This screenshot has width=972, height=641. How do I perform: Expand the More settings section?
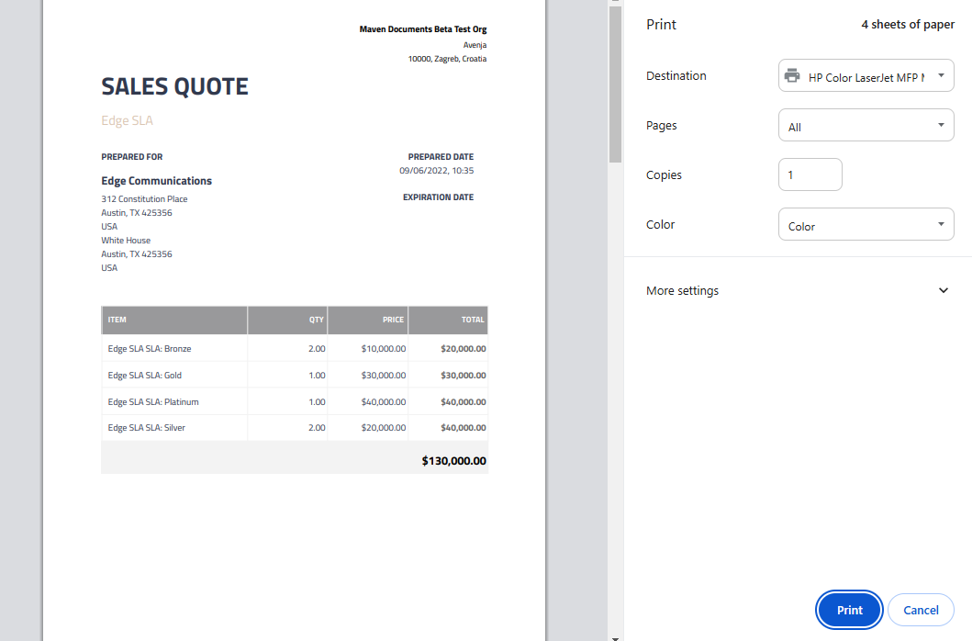[x=798, y=290]
